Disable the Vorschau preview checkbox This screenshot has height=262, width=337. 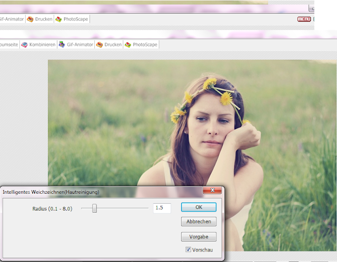[189, 250]
